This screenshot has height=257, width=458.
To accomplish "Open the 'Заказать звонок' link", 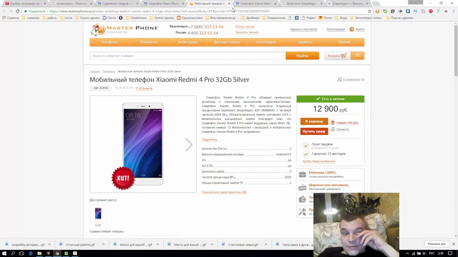I will (247, 32).
